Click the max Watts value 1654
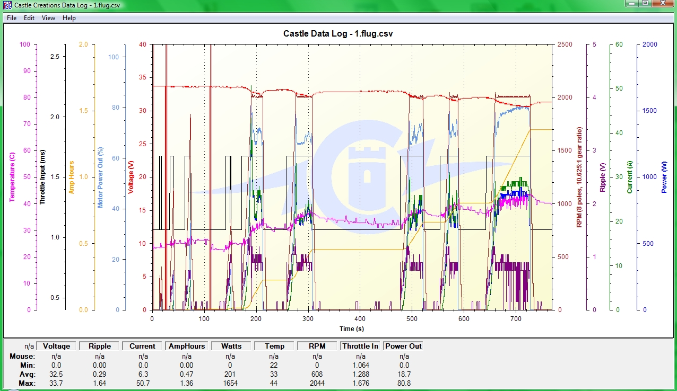This screenshot has width=677, height=391. (230, 383)
